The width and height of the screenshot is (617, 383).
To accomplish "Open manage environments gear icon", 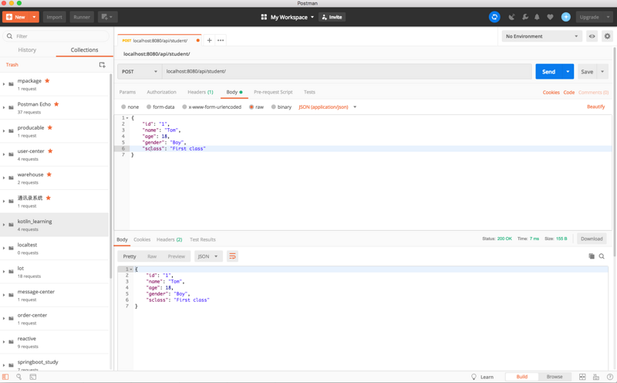I will coord(607,36).
